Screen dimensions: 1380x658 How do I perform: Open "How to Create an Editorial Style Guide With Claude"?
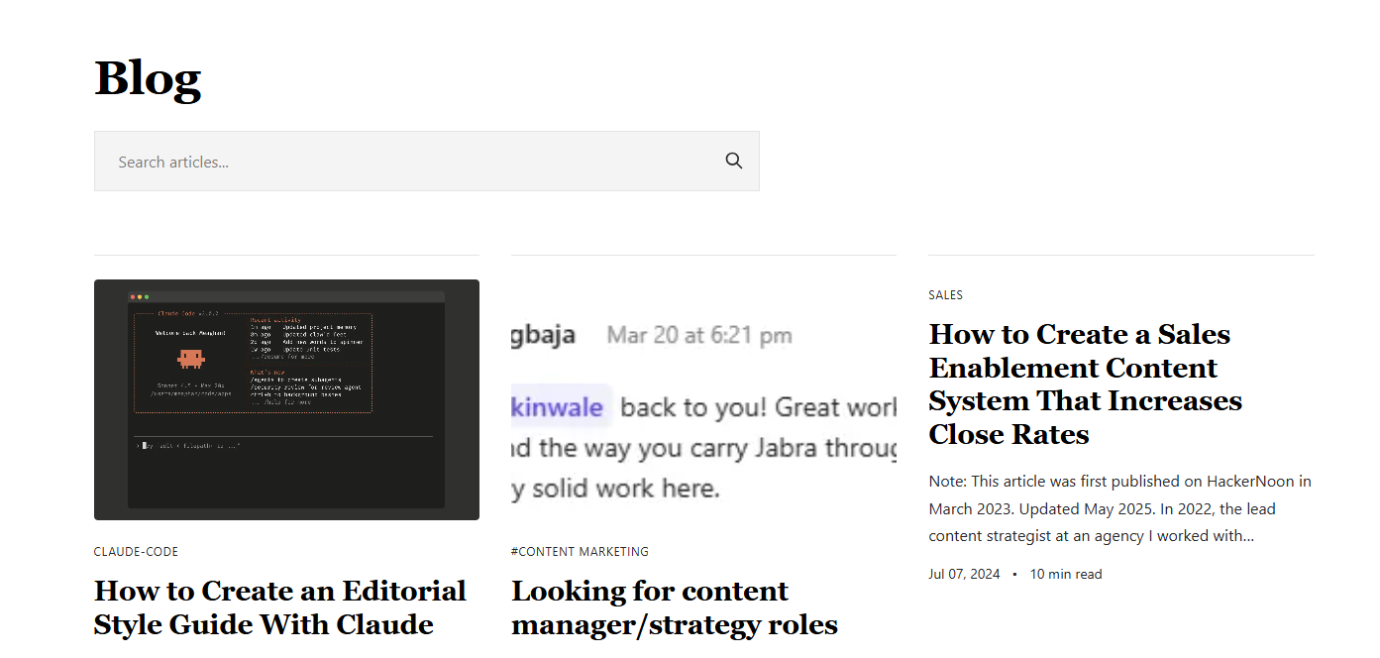tap(280, 607)
